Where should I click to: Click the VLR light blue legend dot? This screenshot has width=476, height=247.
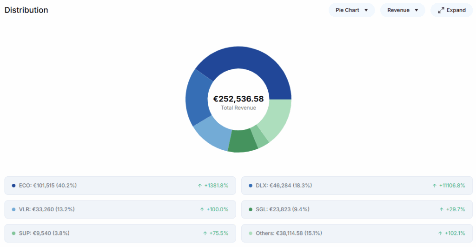[13, 209]
